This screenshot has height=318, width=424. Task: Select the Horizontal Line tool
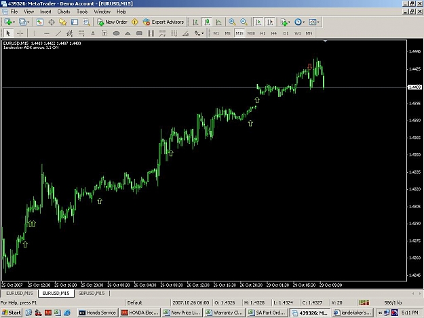point(47,33)
